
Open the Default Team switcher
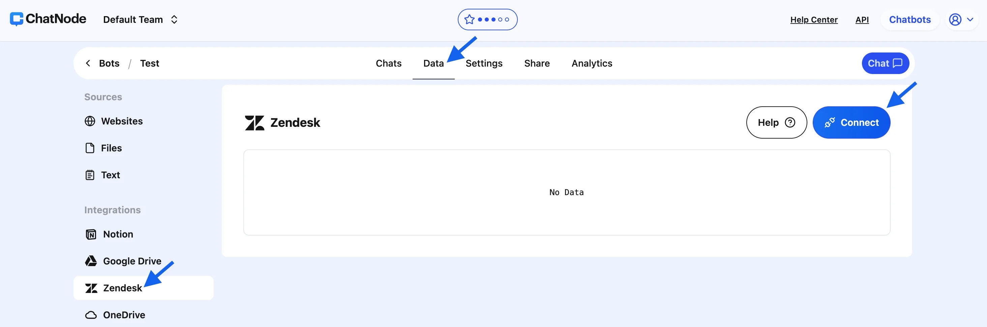point(140,19)
